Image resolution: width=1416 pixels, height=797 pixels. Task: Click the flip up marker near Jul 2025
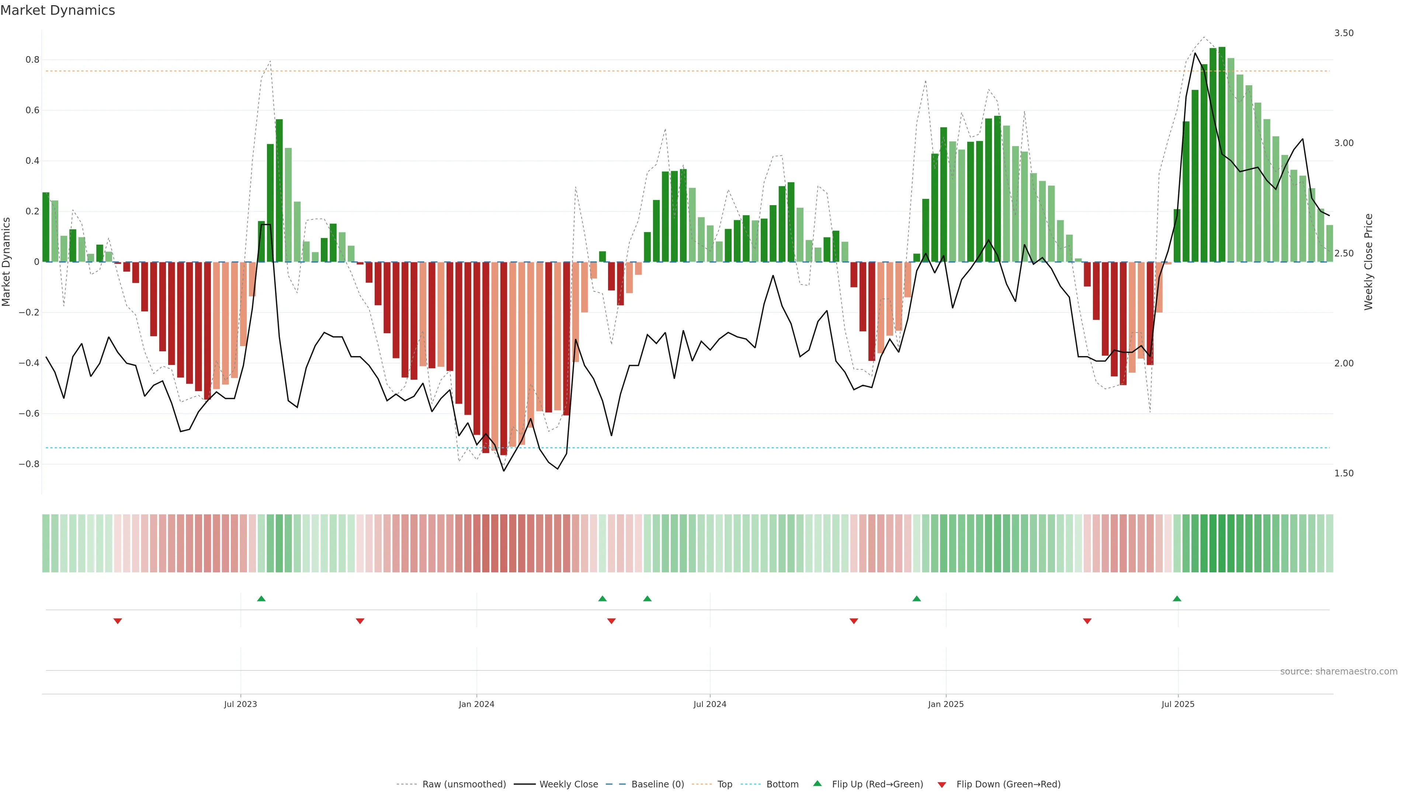pos(1177,598)
